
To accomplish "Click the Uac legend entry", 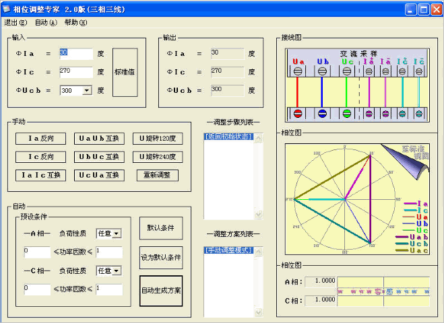I will (x=412, y=250).
